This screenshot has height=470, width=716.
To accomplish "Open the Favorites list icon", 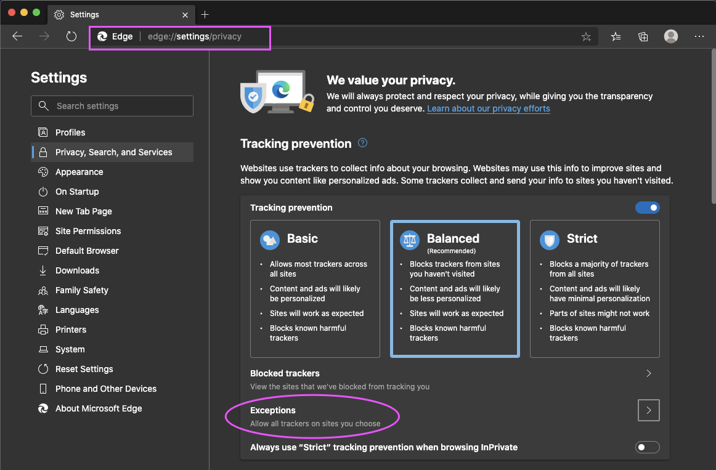I will pyautogui.click(x=616, y=37).
